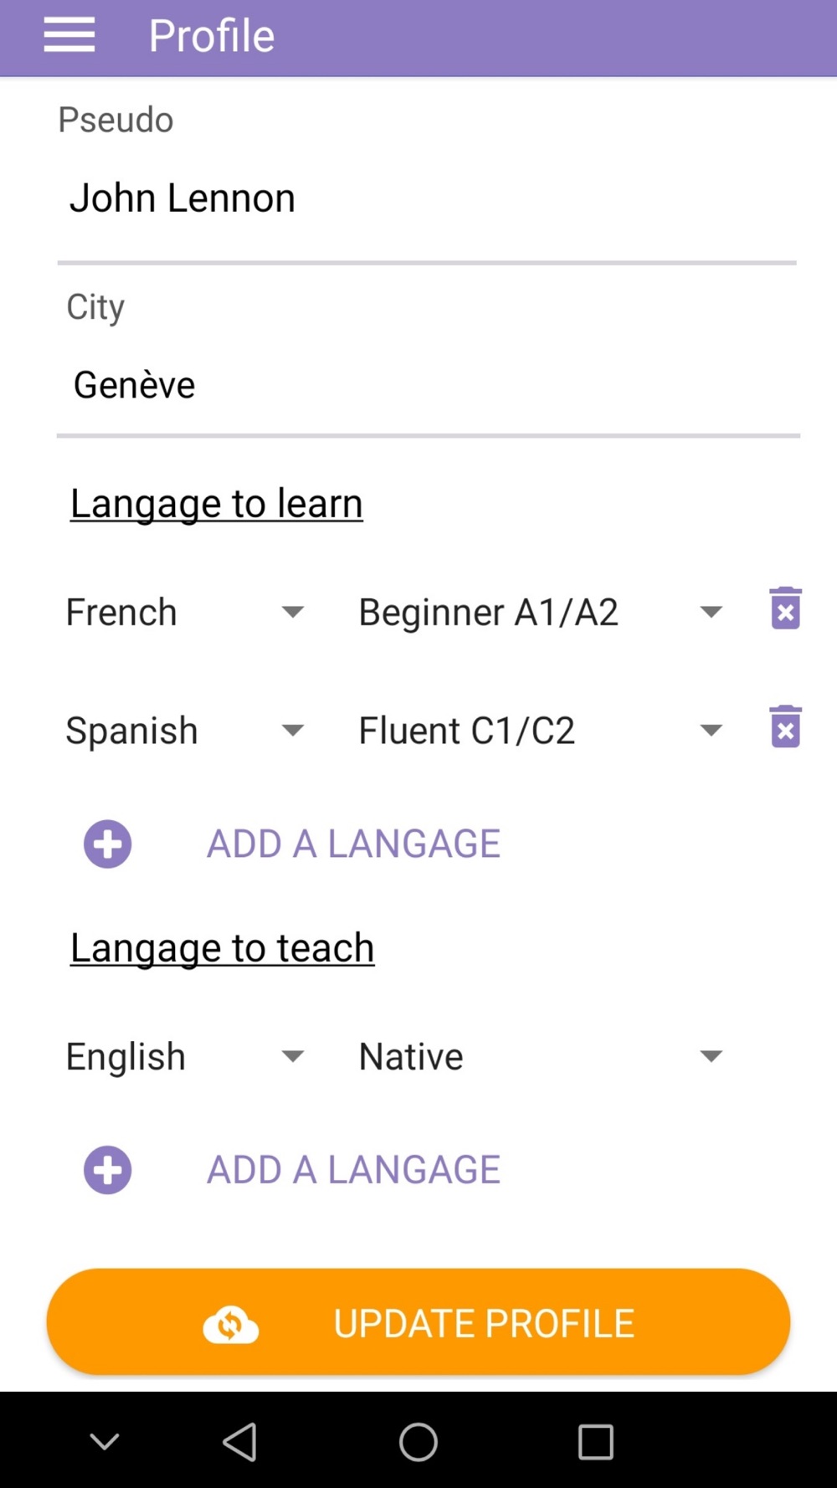The height and width of the screenshot is (1488, 837).
Task: Tap plus icon under Langage to teach
Action: click(108, 1169)
